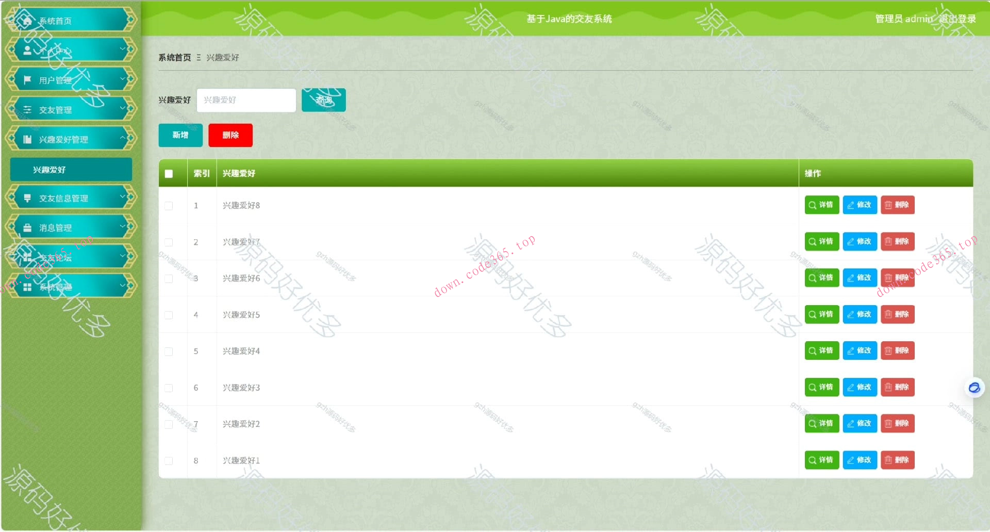990x532 pixels.
Task: Click 删除 for row 兴趣爱好2
Action: click(x=898, y=424)
